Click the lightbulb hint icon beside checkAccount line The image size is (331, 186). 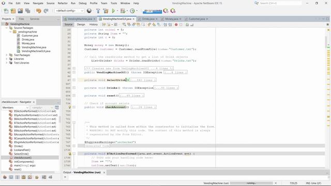pyautogui.click(x=70, y=107)
